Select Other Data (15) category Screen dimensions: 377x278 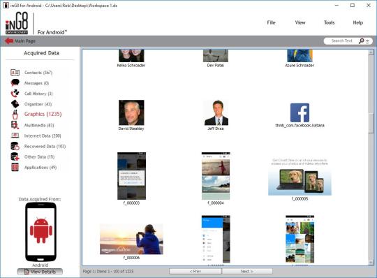click(39, 156)
